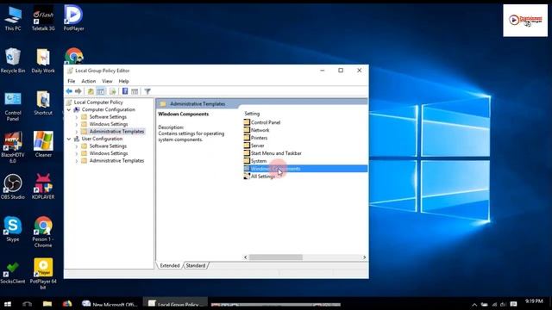This screenshot has width=552, height=310.
Task: Select the OBS Studio desktop icon
Action: tap(13, 187)
